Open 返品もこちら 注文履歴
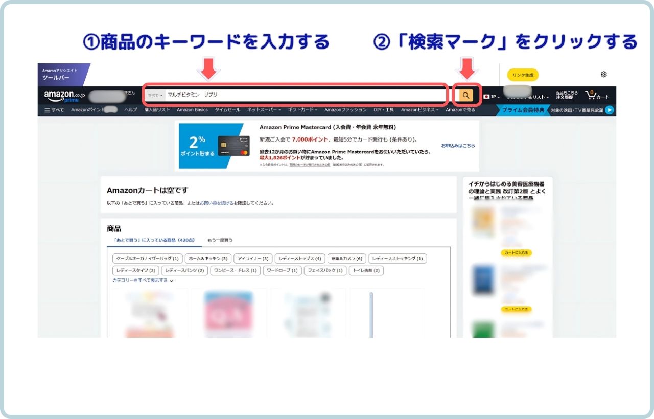Image resolution: width=654 pixels, height=419 pixels. [567, 96]
